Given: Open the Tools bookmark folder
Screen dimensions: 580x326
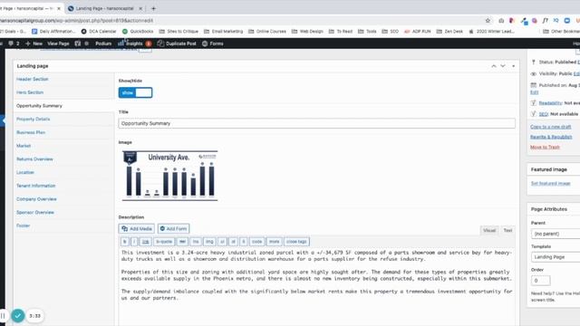Looking at the screenshot, I should pyautogui.click(x=367, y=32).
